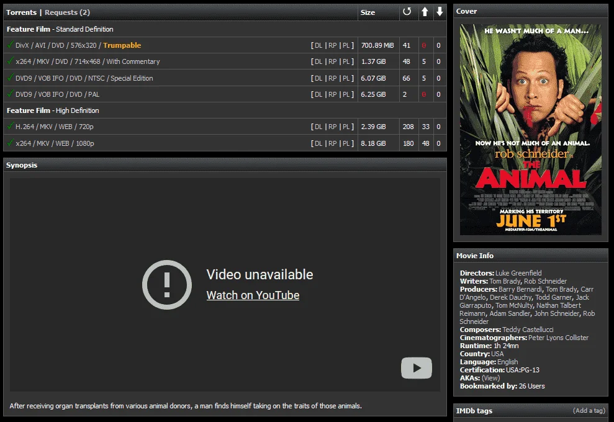Select the Torrents tab
Viewport: 614px width, 422px height.
click(x=21, y=12)
